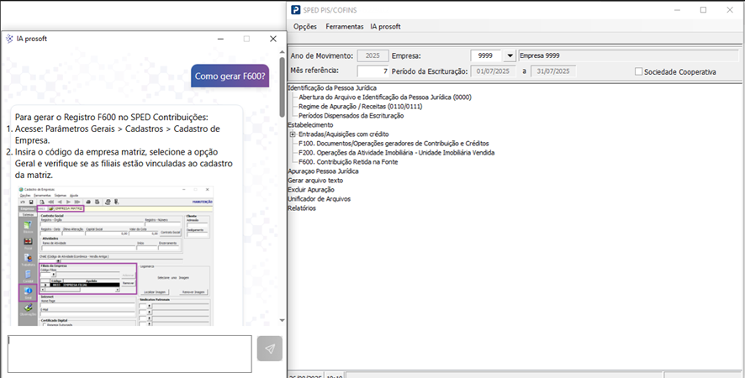745x378 pixels.
Task: Click the 'Como gerar F600?' message bubble
Action: point(230,76)
